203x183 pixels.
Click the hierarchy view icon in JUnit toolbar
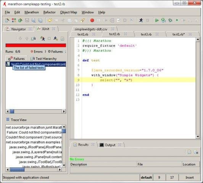pyautogui.click(x=33, y=39)
